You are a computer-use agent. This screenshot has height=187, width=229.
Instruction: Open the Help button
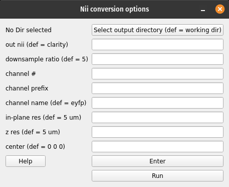(26, 161)
